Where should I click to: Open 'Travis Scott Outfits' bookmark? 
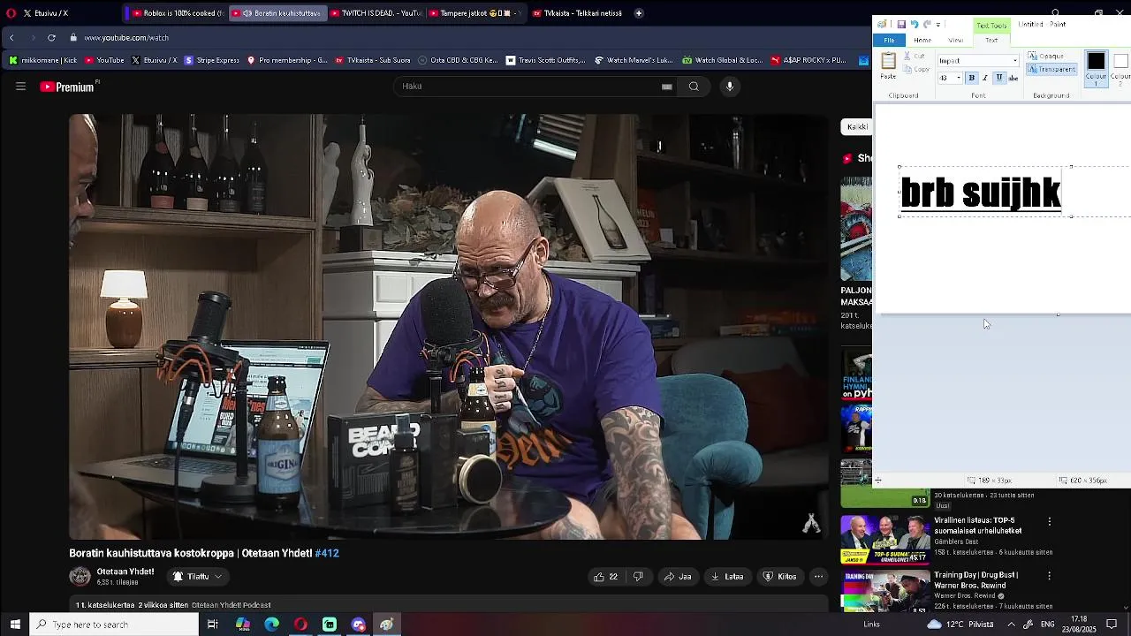click(x=545, y=60)
